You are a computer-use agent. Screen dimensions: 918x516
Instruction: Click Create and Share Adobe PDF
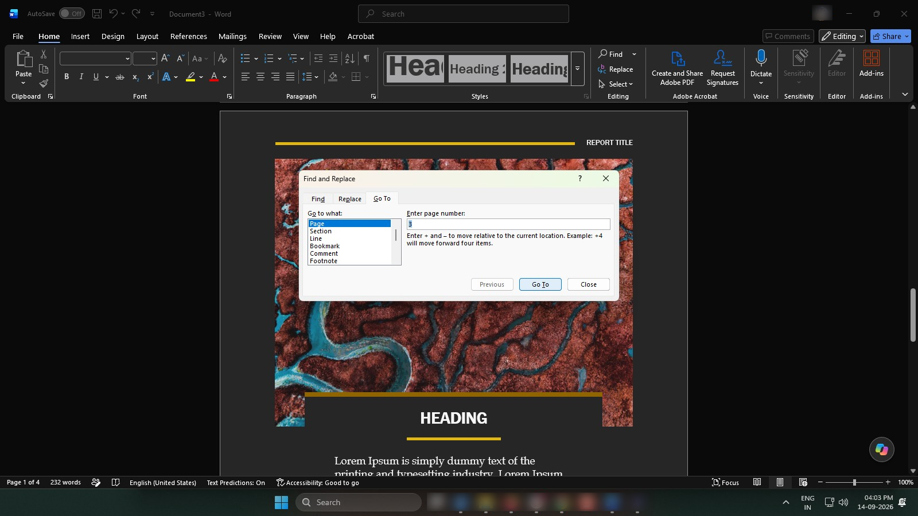tap(677, 67)
